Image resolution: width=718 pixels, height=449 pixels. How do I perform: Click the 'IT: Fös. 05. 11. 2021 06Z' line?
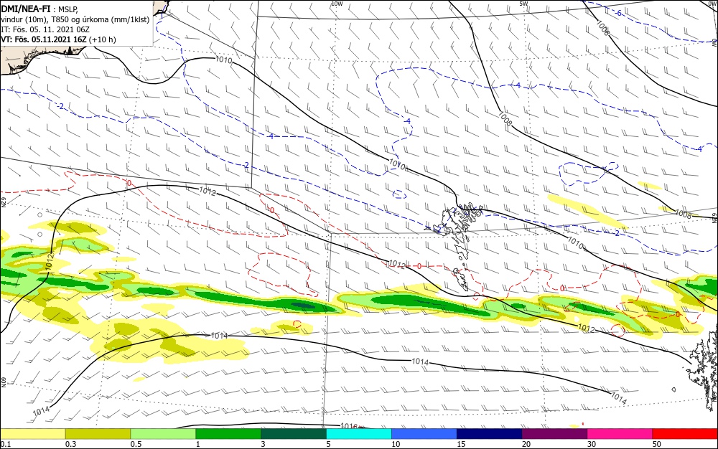point(45,29)
